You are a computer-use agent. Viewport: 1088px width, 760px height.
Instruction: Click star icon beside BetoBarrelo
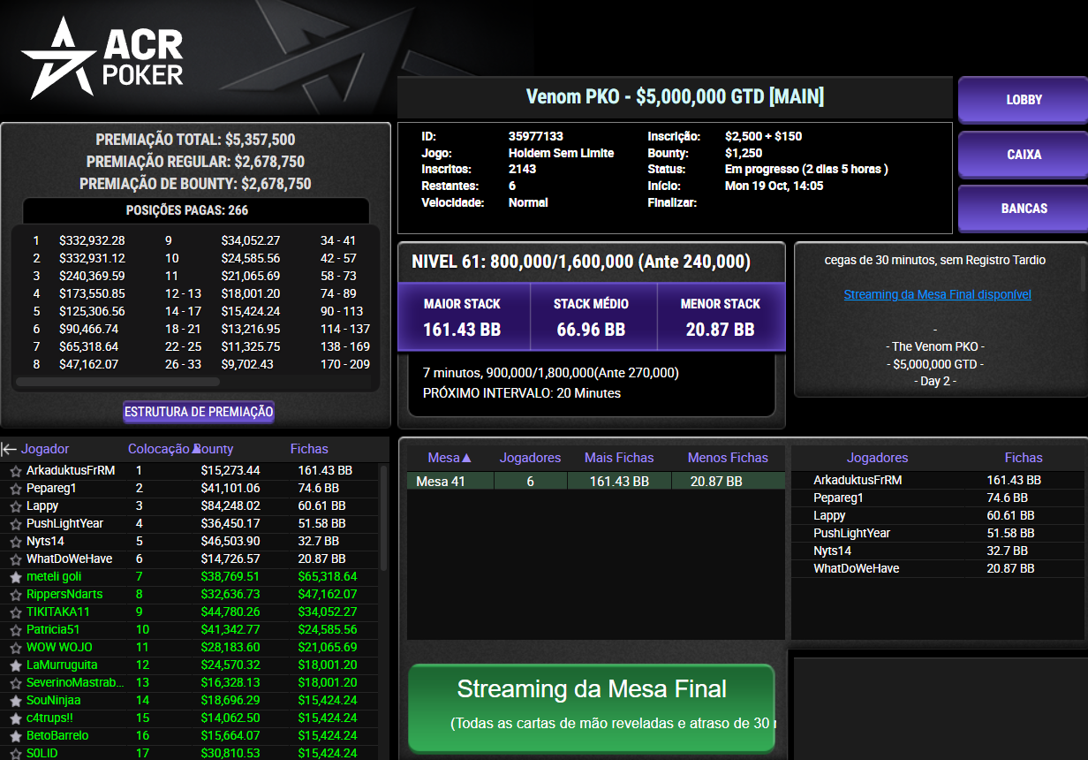[15, 736]
